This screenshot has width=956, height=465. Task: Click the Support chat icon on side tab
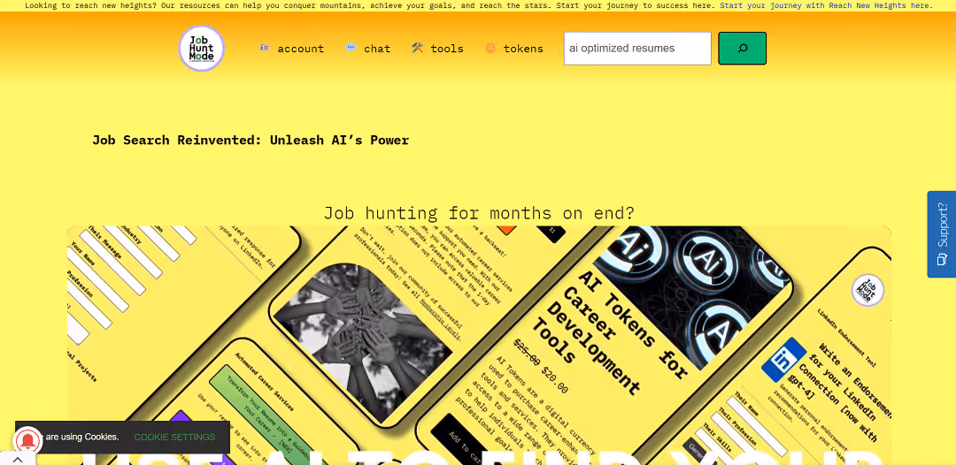(942, 259)
